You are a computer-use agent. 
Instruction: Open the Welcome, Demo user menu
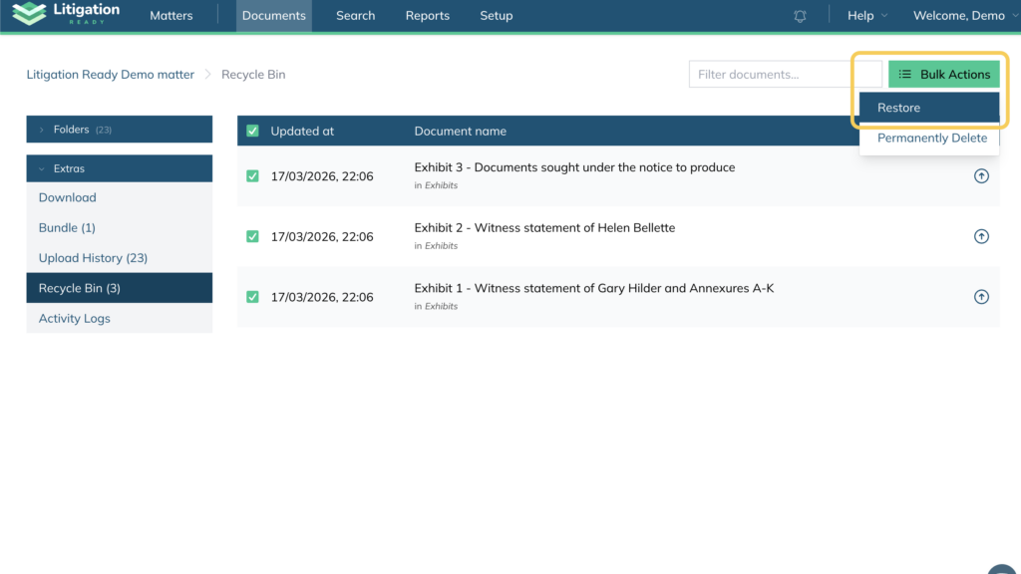tap(965, 16)
